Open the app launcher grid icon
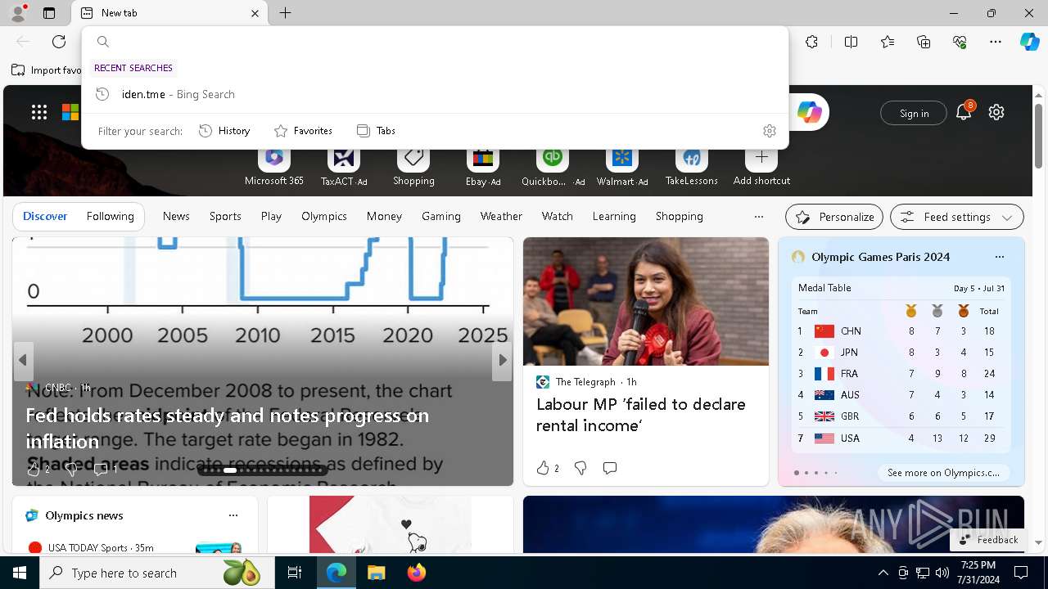Image resolution: width=1048 pixels, height=589 pixels. click(x=39, y=112)
